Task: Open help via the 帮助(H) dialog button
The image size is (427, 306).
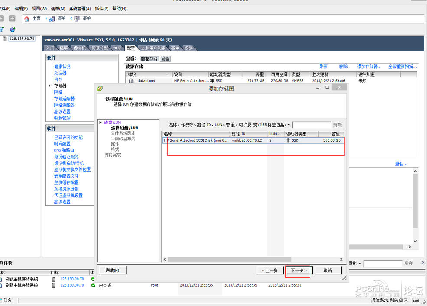Action: (x=112, y=271)
